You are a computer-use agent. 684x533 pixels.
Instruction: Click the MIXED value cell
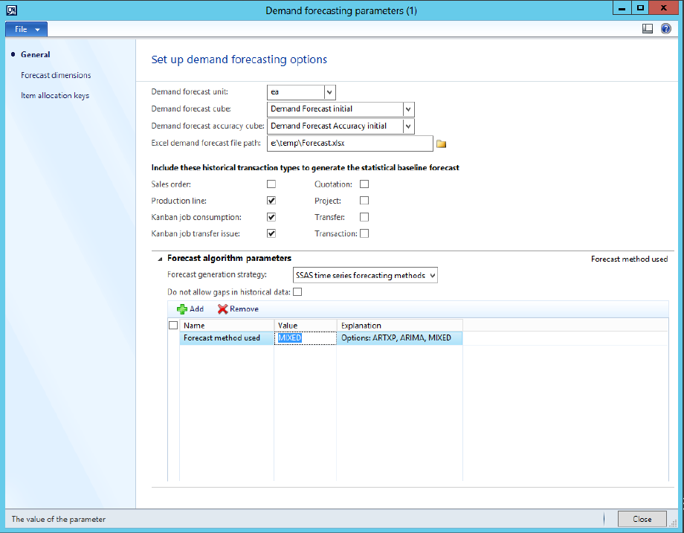pyautogui.click(x=306, y=338)
